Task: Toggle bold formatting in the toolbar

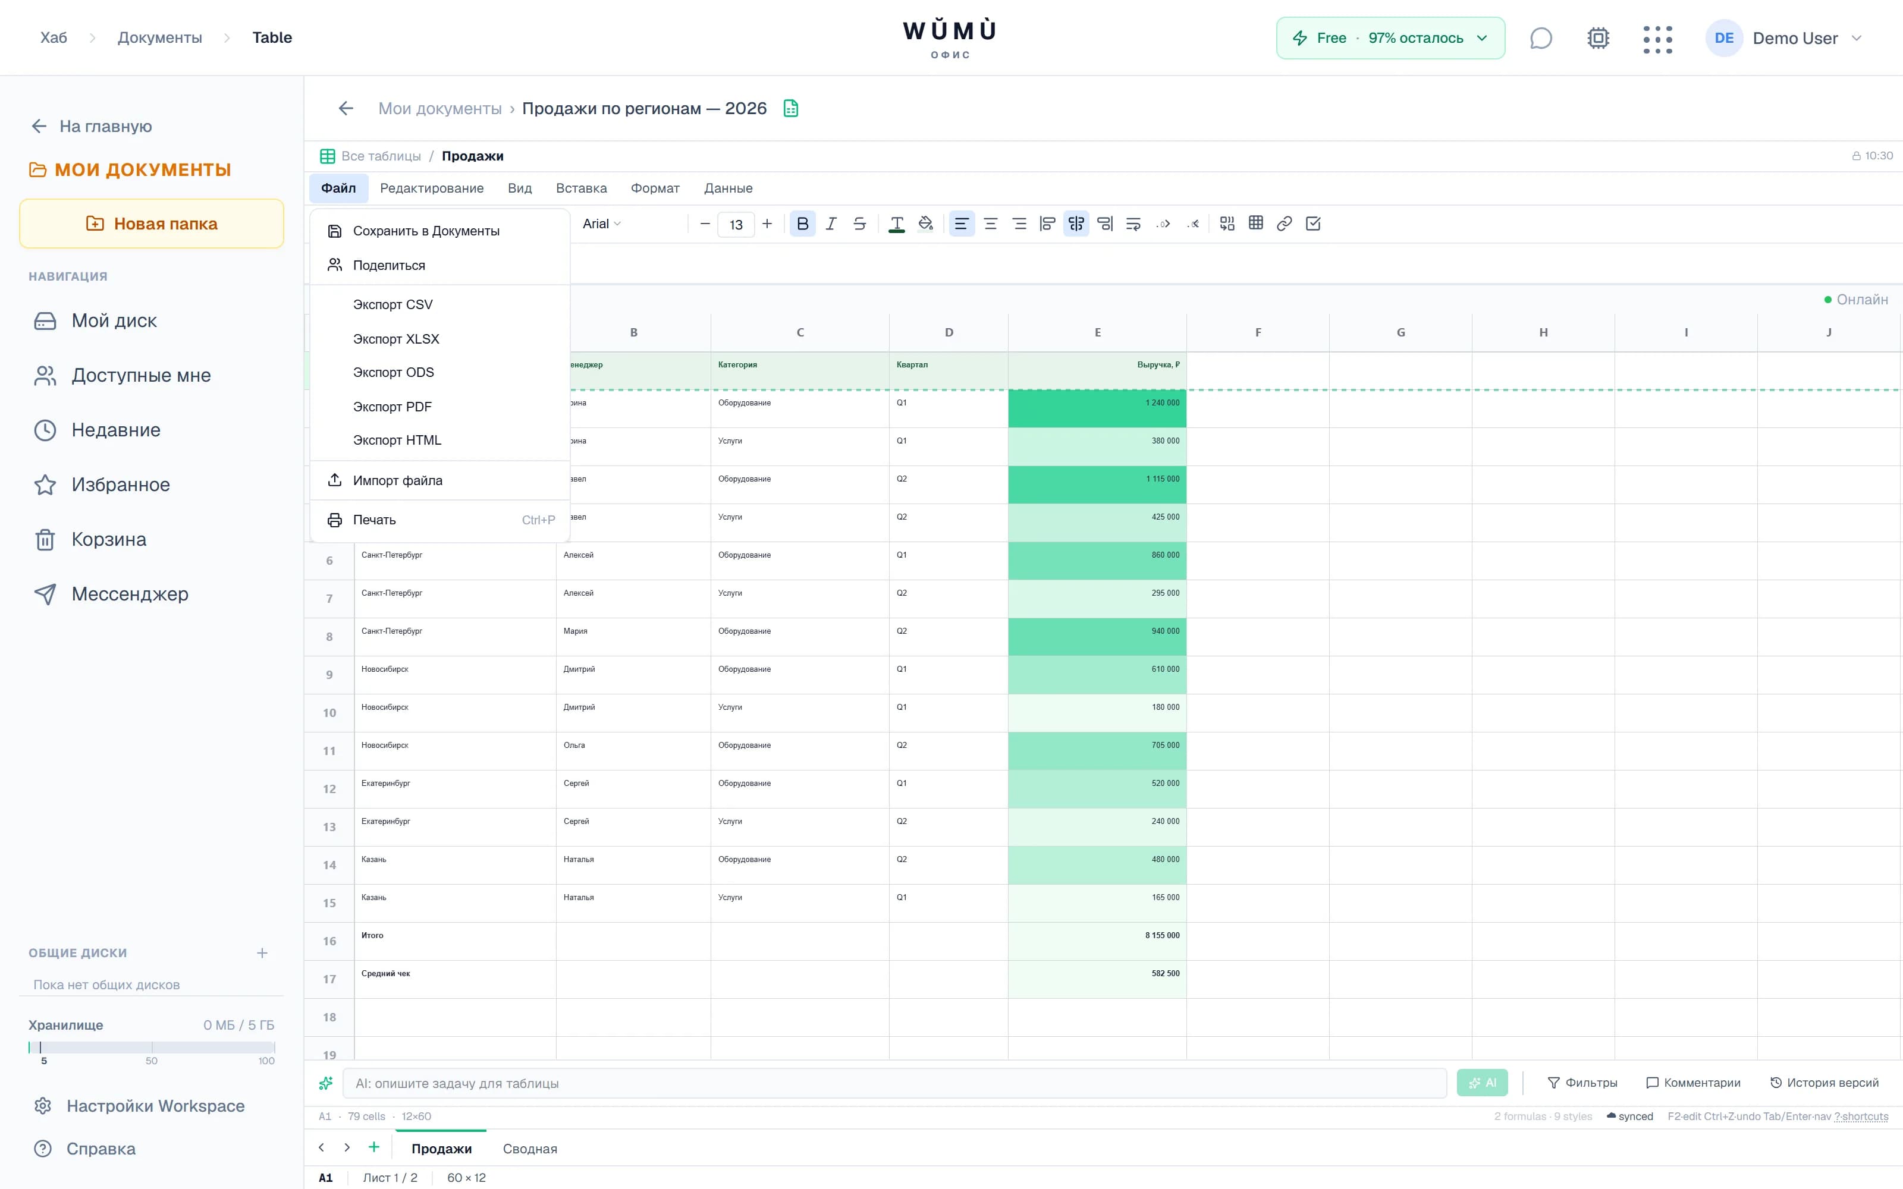Action: coord(802,224)
